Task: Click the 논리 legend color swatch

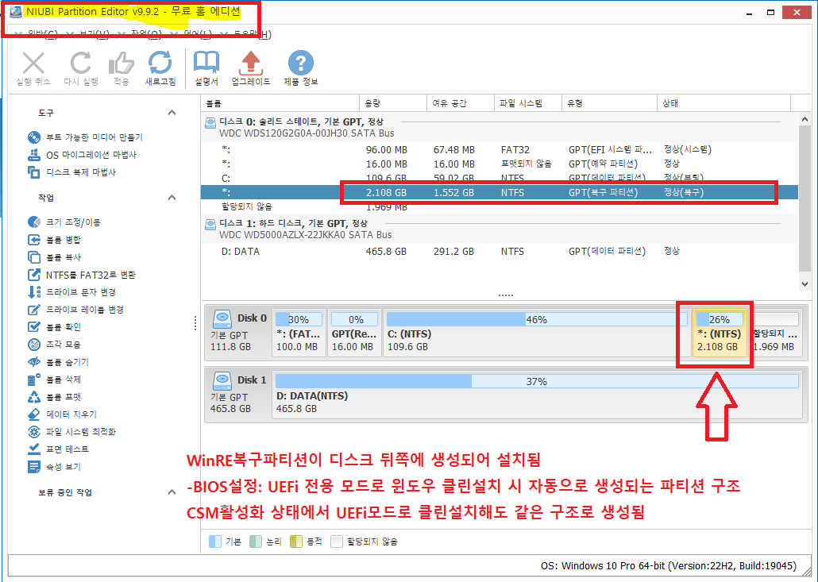Action: [256, 542]
